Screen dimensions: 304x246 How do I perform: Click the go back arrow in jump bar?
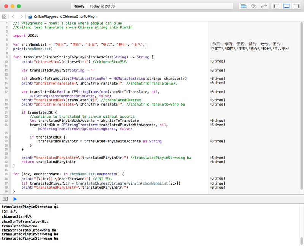pyautogui.click(x=13, y=17)
